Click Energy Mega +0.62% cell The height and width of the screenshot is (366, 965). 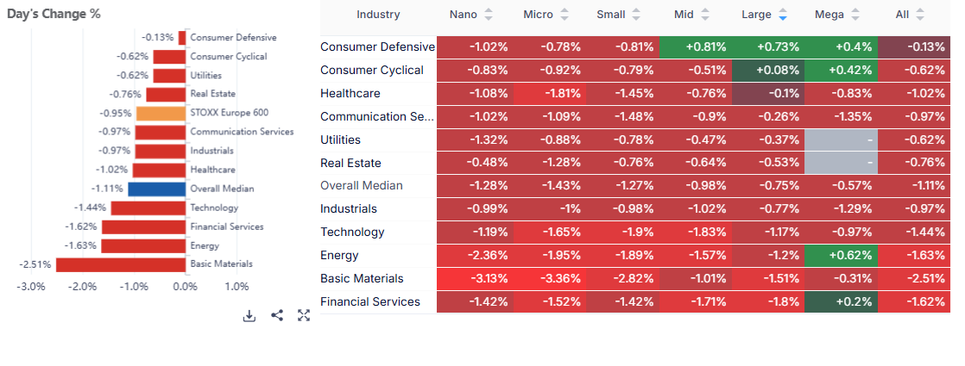tap(841, 255)
